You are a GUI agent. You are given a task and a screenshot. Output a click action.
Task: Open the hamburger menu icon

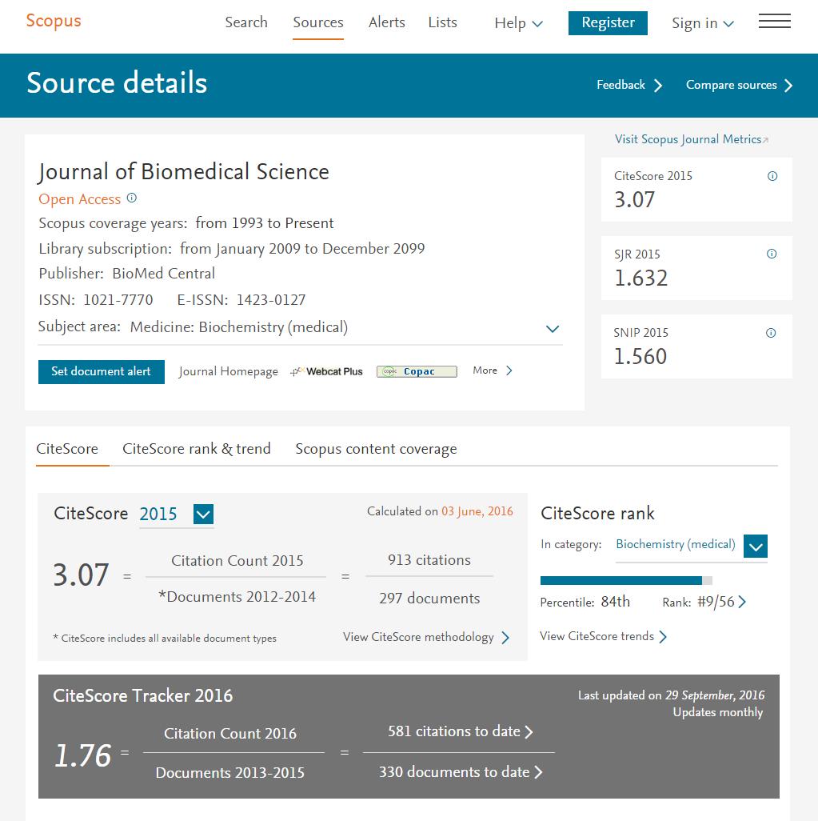(775, 21)
